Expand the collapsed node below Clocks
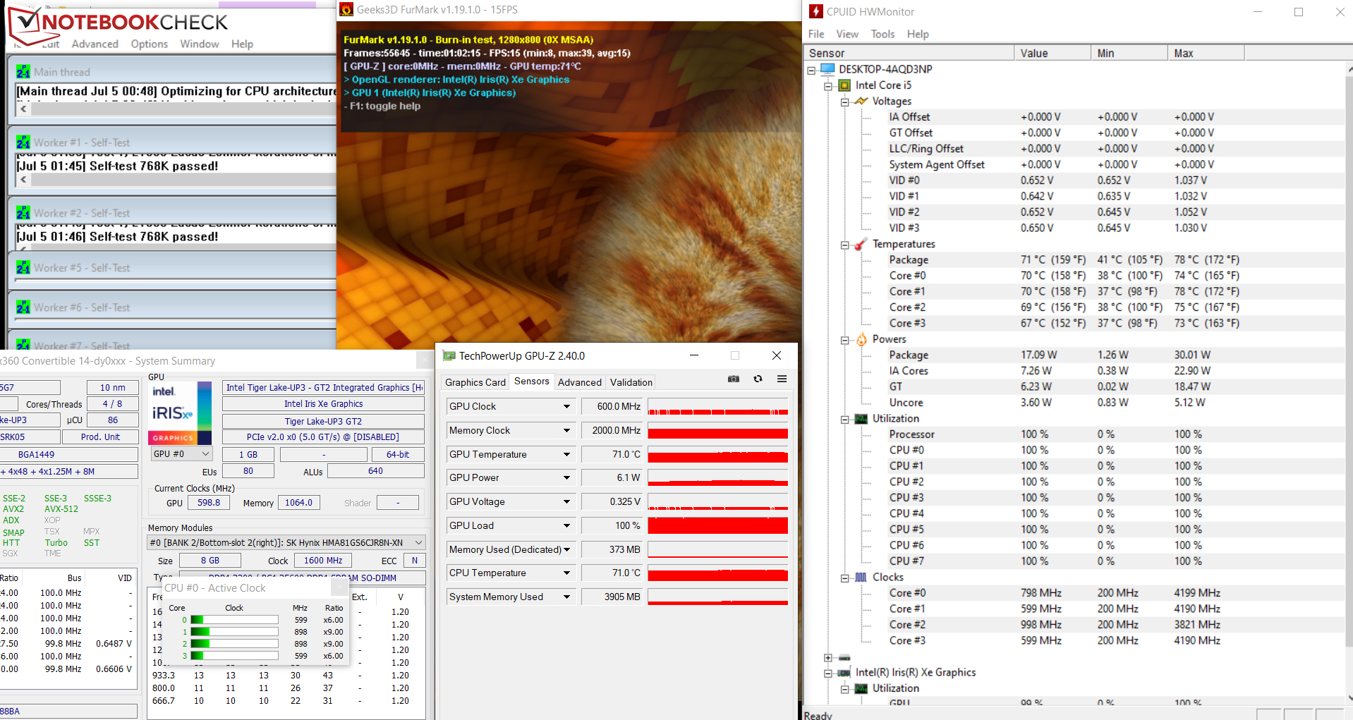Image resolution: width=1353 pixels, height=720 pixels. coord(828,658)
